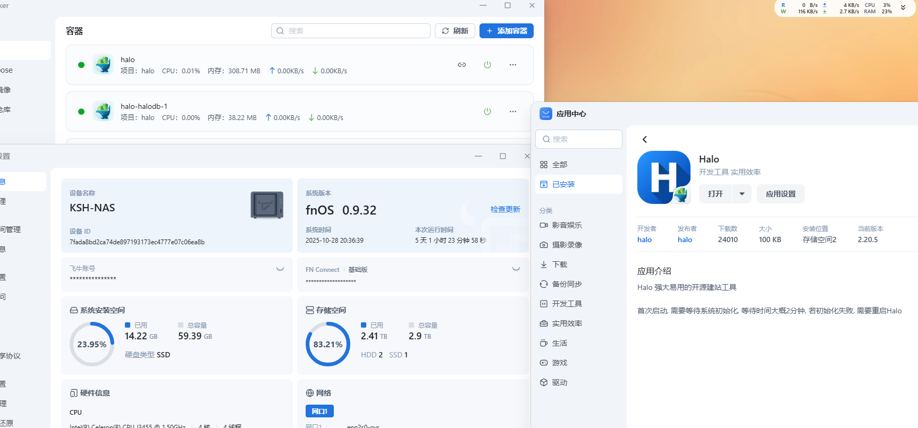
Task: Click the CPU usage readout in monitor widget
Action: click(878, 5)
